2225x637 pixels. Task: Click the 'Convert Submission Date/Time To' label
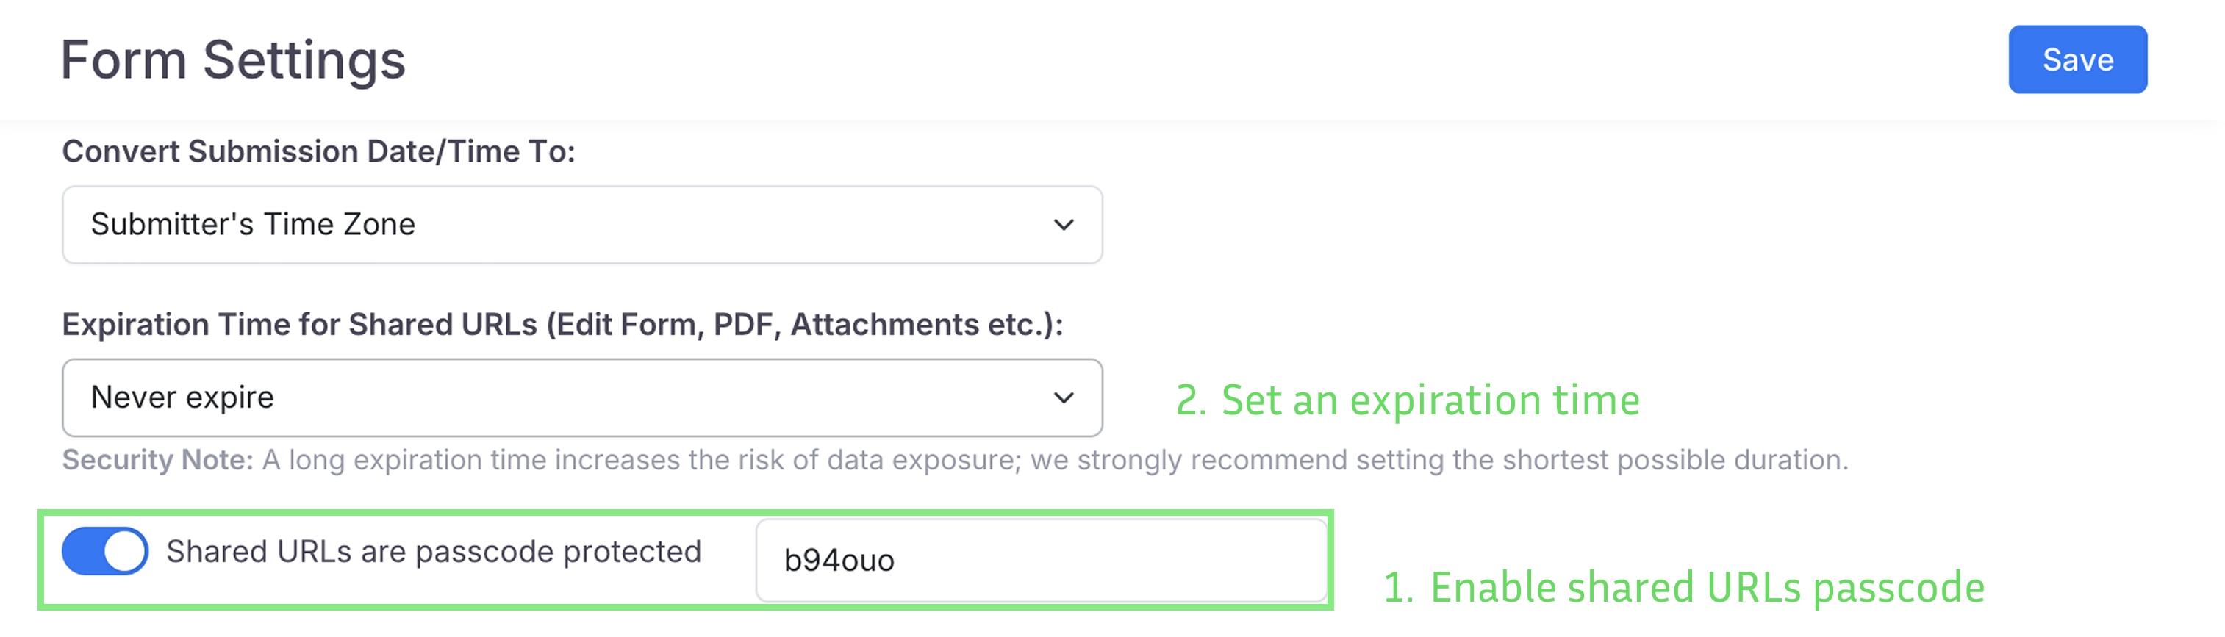(x=318, y=151)
